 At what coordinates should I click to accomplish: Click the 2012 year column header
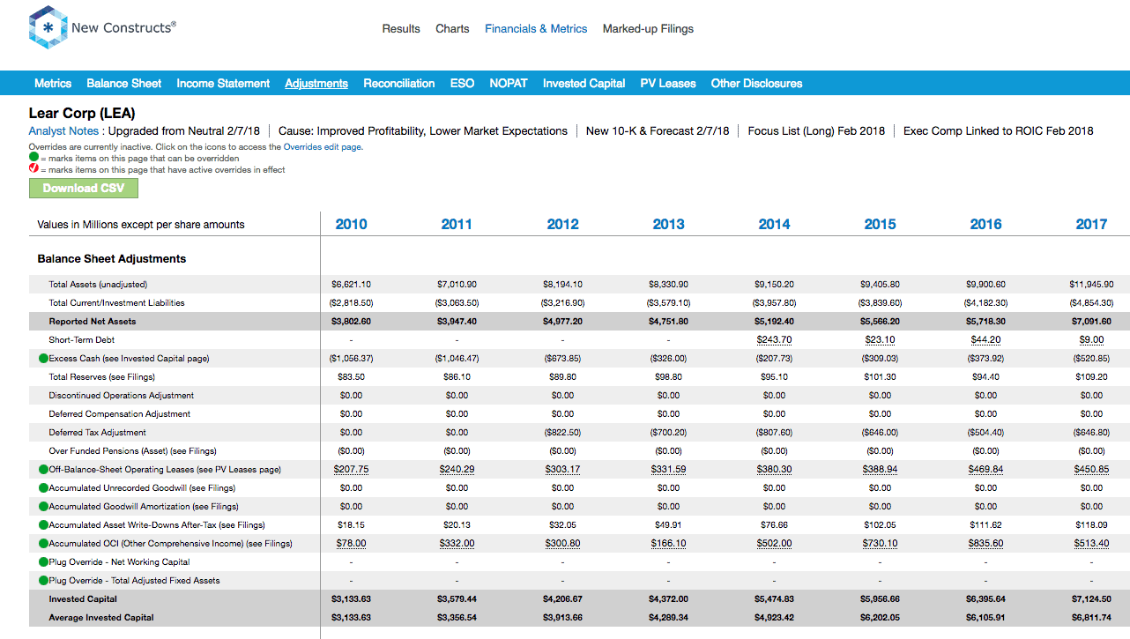pos(562,225)
